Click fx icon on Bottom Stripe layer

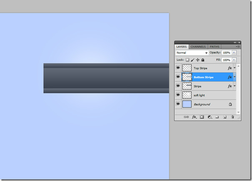point(229,77)
